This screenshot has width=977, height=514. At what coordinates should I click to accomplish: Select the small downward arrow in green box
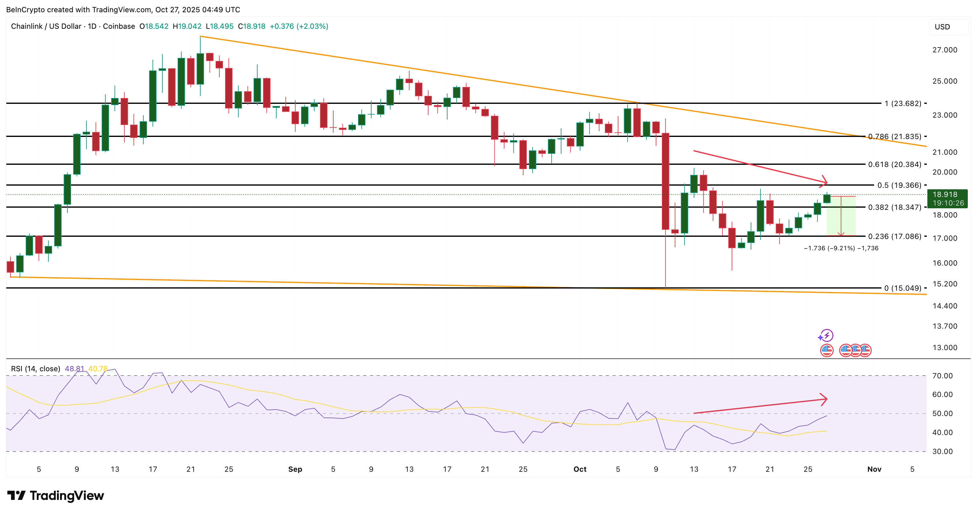tap(841, 233)
